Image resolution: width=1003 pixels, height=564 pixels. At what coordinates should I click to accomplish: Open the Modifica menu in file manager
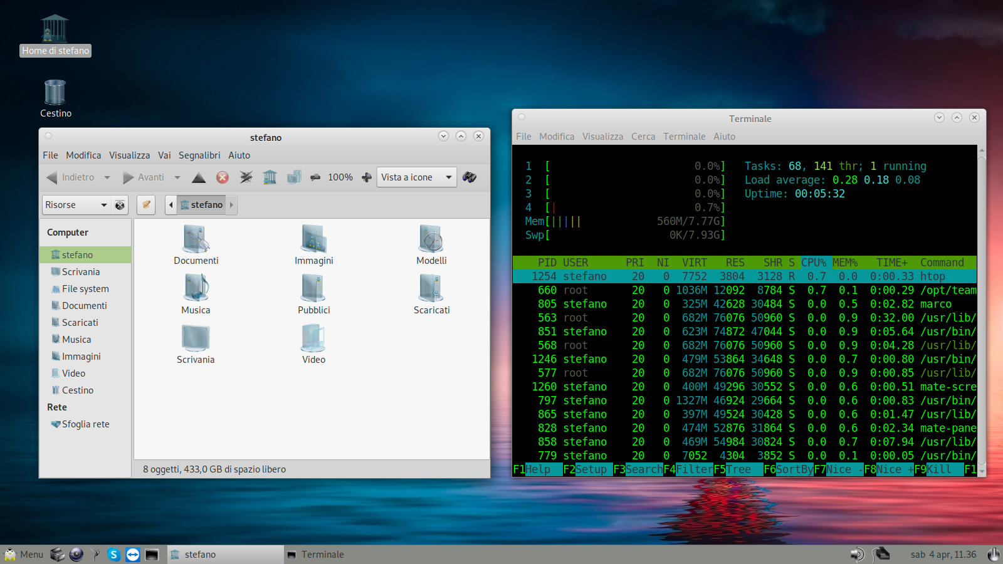(83, 155)
